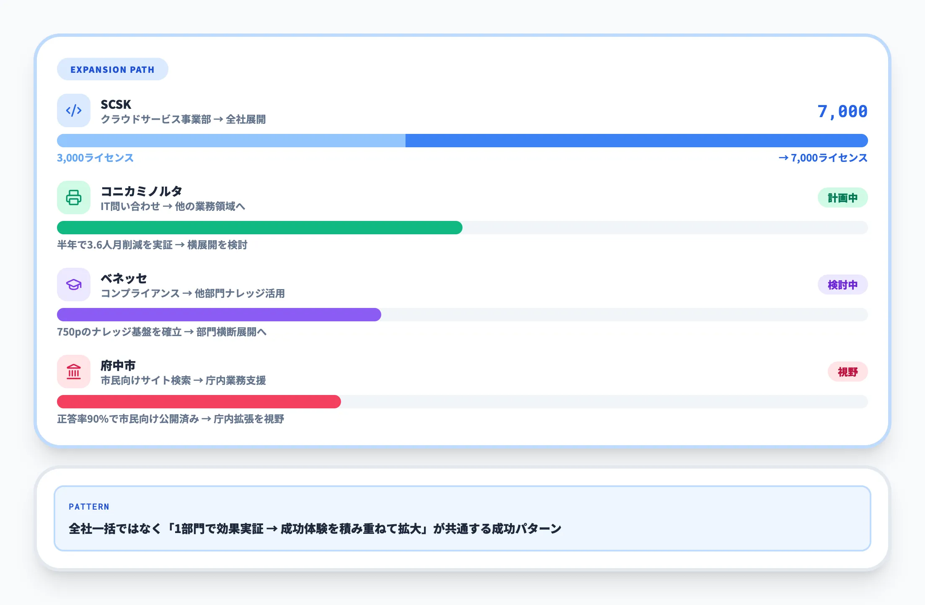The image size is (925, 605).
Task: Toggle the ベネッセ purple progress state
Action: [219, 315]
